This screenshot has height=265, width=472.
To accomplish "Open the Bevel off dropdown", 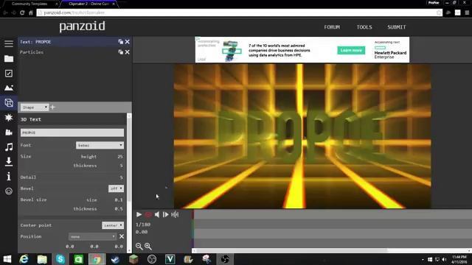I will coord(116,188).
